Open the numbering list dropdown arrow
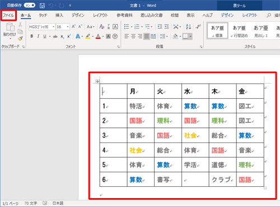This screenshot has width=280, height=207. (142, 27)
